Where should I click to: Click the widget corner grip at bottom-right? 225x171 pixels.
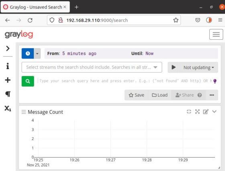[x=219, y=167]
